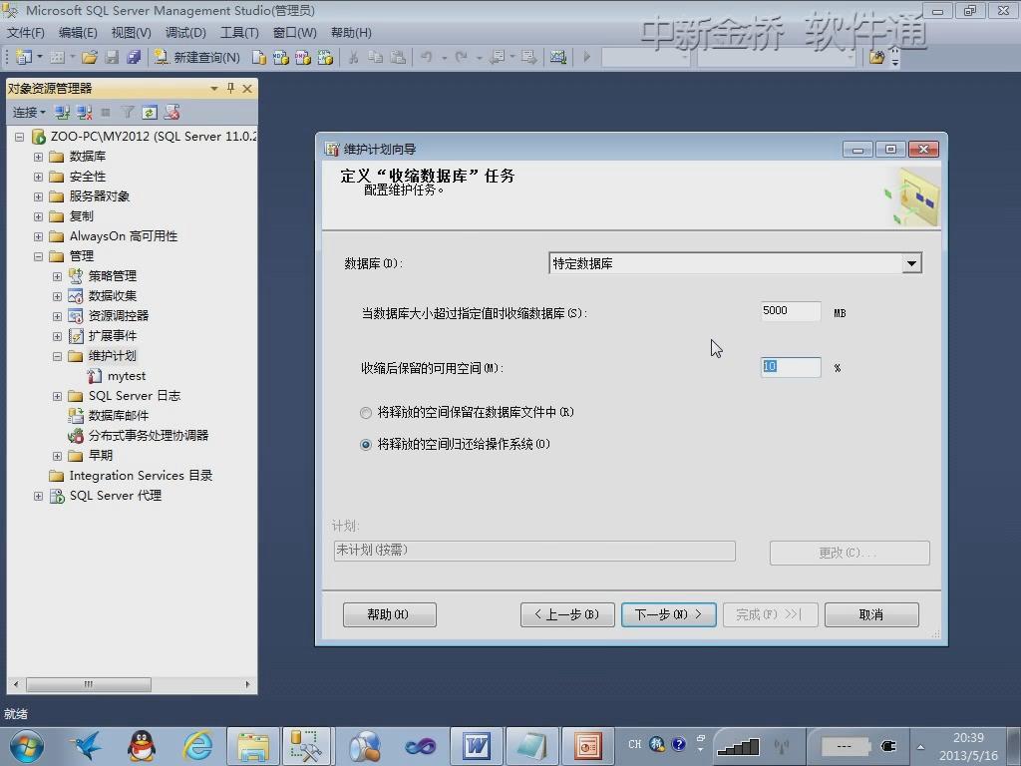This screenshot has width=1021, height=766.
Task: Select 将释放的空间保留在数据库文件中(R) radio button
Action: tap(366, 412)
